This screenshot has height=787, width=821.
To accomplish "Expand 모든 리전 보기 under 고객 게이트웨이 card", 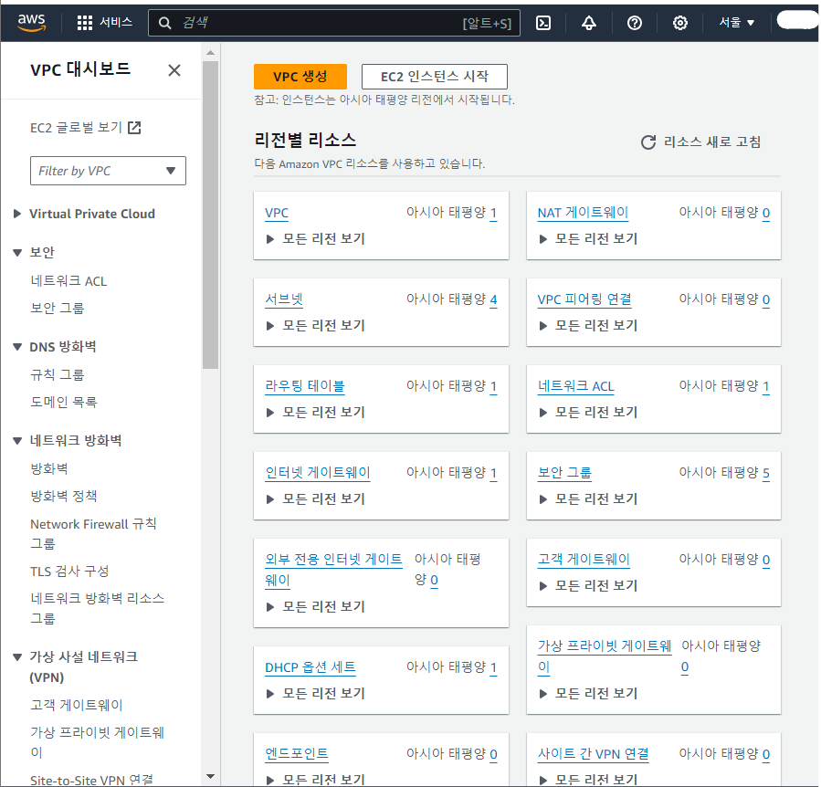I will point(588,586).
